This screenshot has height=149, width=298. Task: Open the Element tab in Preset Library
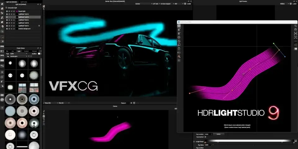34,51
